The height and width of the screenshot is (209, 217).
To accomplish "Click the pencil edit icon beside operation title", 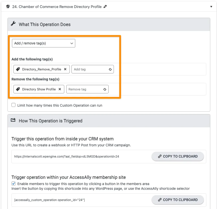I will coord(105,7).
